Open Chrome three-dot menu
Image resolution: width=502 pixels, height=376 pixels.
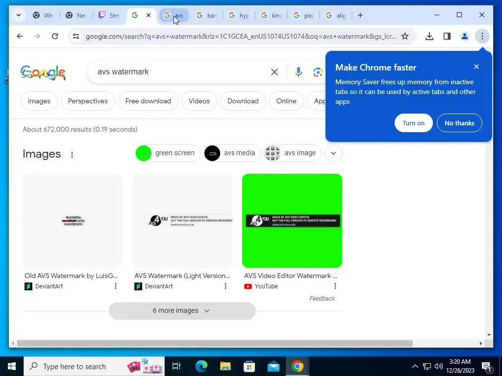click(x=482, y=36)
